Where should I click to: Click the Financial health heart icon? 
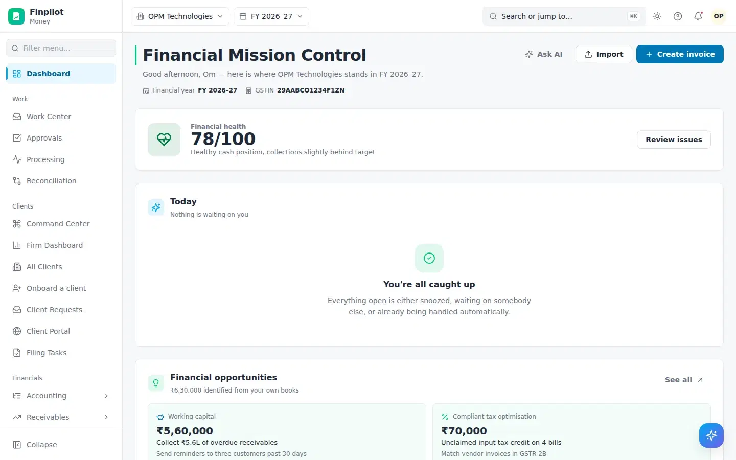[164, 140]
